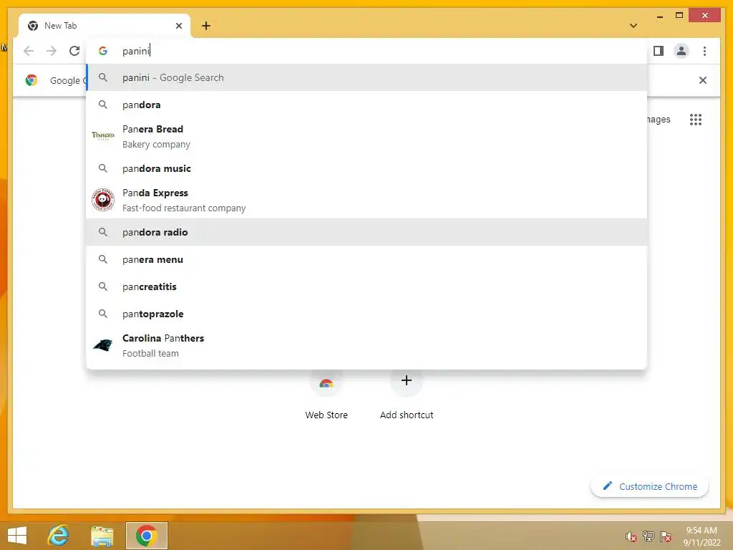Viewport: 733px width, 550px height.
Task: Open the Windows Start button
Action: click(17, 536)
